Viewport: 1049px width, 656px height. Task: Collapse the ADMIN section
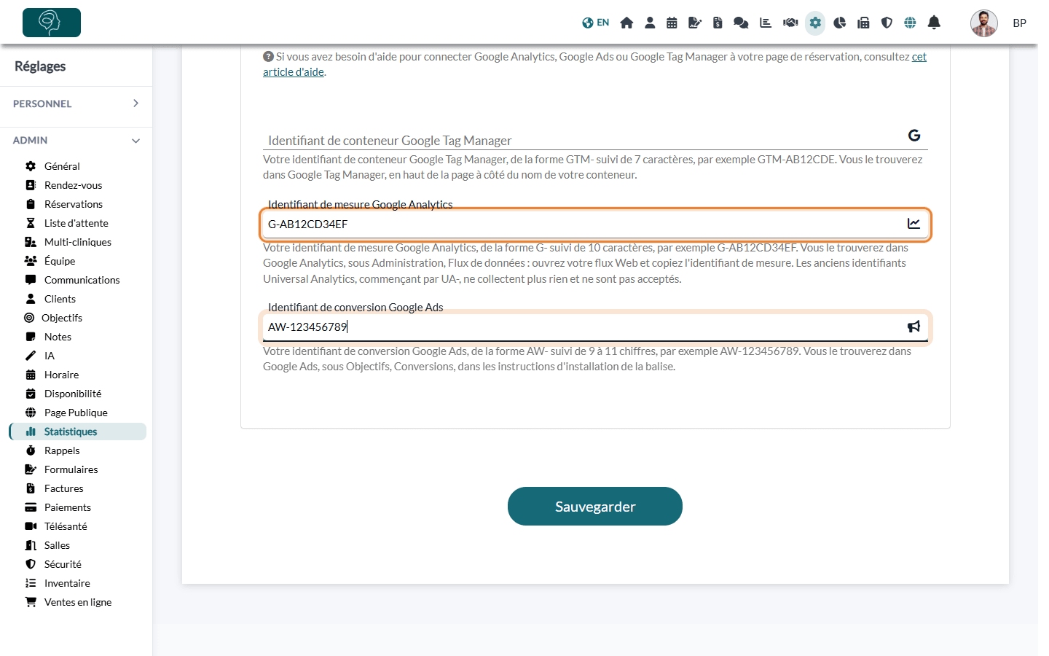pyautogui.click(x=76, y=140)
